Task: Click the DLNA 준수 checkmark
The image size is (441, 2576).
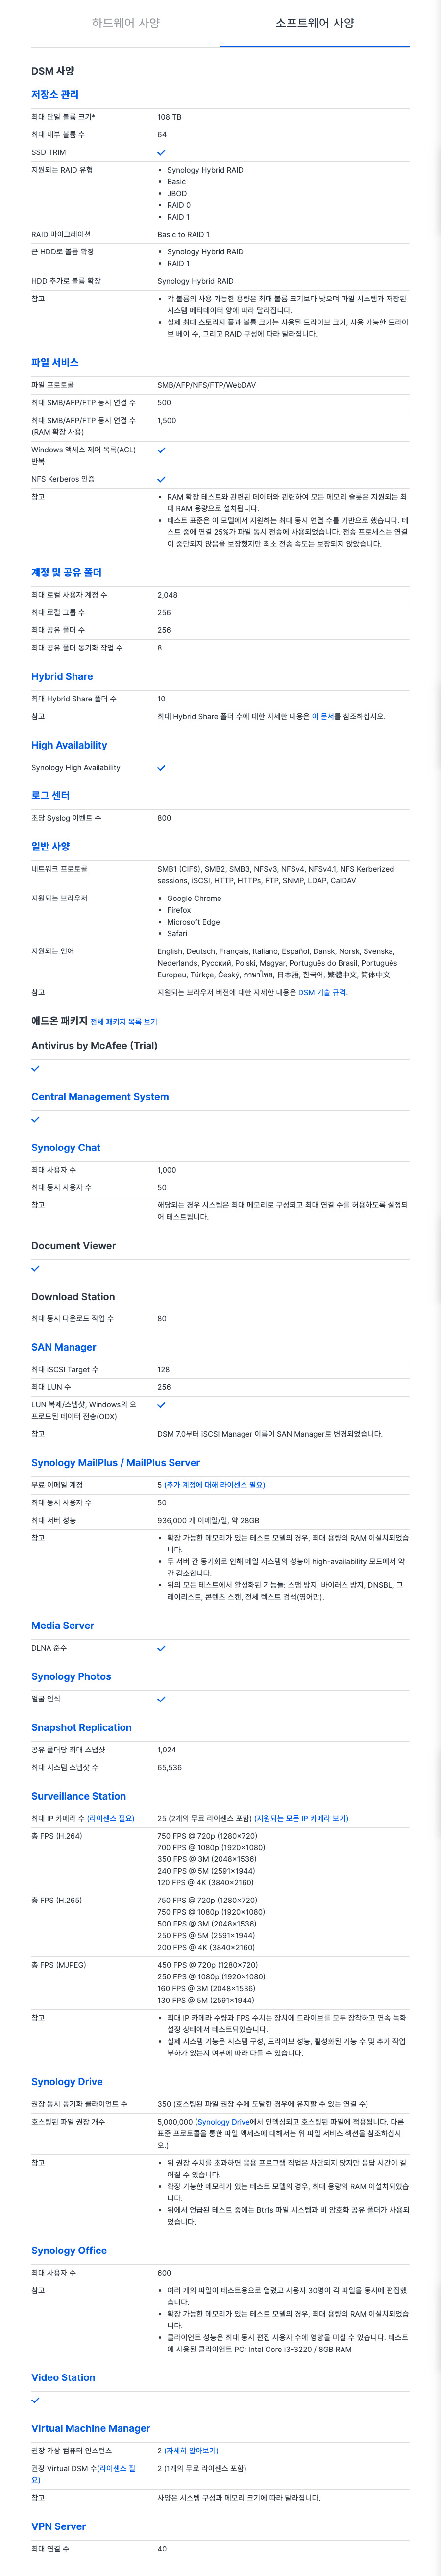Action: click(161, 1648)
